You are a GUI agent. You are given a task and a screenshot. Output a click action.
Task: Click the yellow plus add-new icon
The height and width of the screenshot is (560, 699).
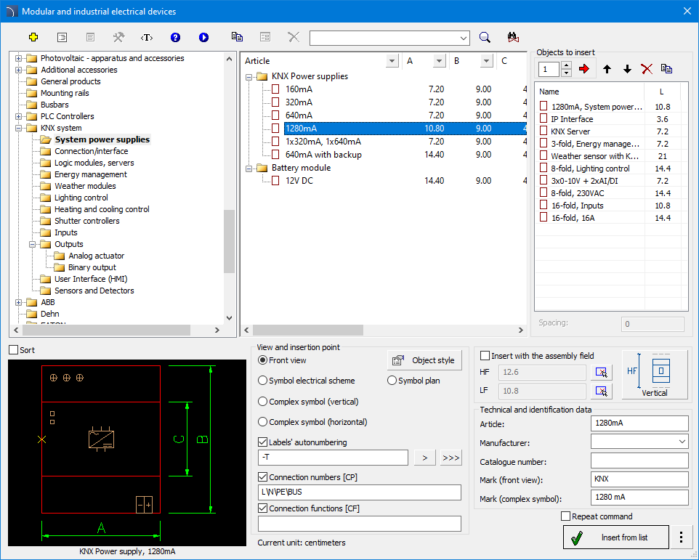pos(33,38)
